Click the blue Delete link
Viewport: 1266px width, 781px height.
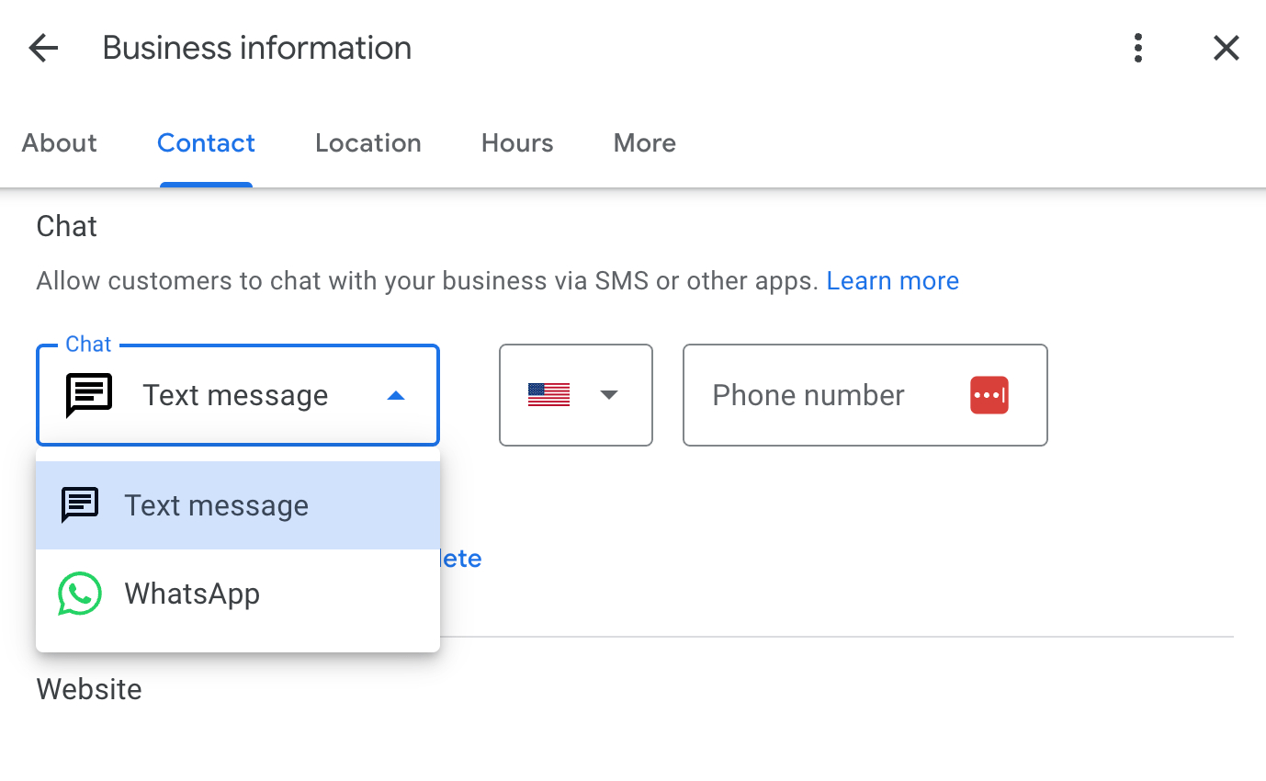click(459, 558)
